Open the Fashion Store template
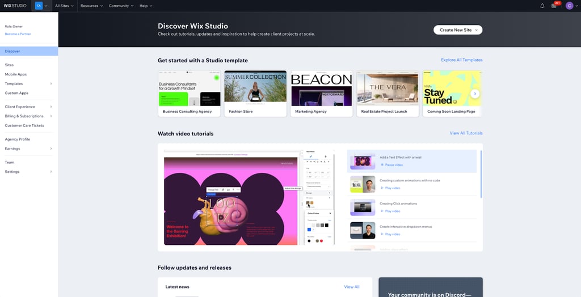 [x=255, y=94]
